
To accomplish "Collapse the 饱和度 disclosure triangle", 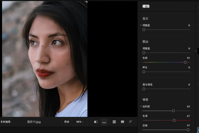I will (x=141, y=106).
